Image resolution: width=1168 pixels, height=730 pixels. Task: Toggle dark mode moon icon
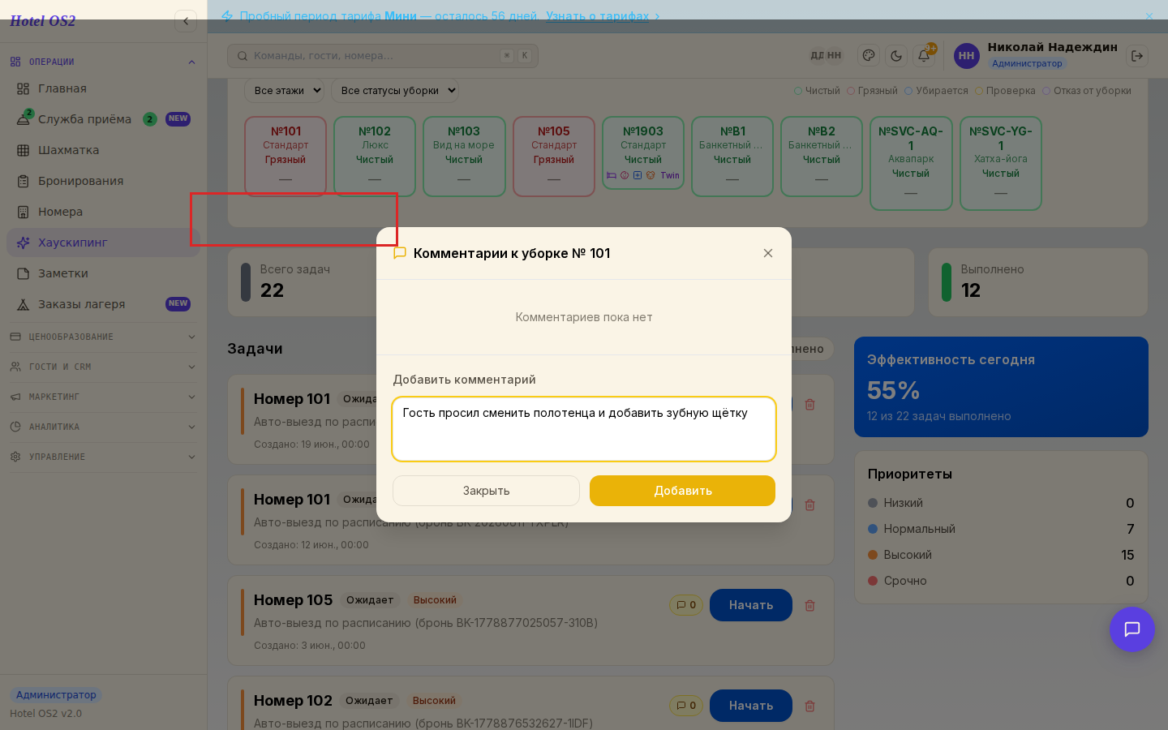(896, 56)
